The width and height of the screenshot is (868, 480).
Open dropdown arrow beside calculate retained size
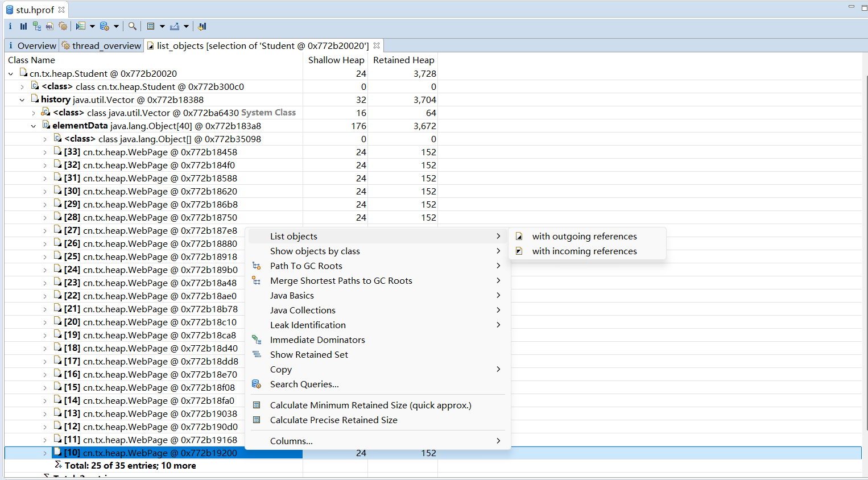(x=162, y=26)
